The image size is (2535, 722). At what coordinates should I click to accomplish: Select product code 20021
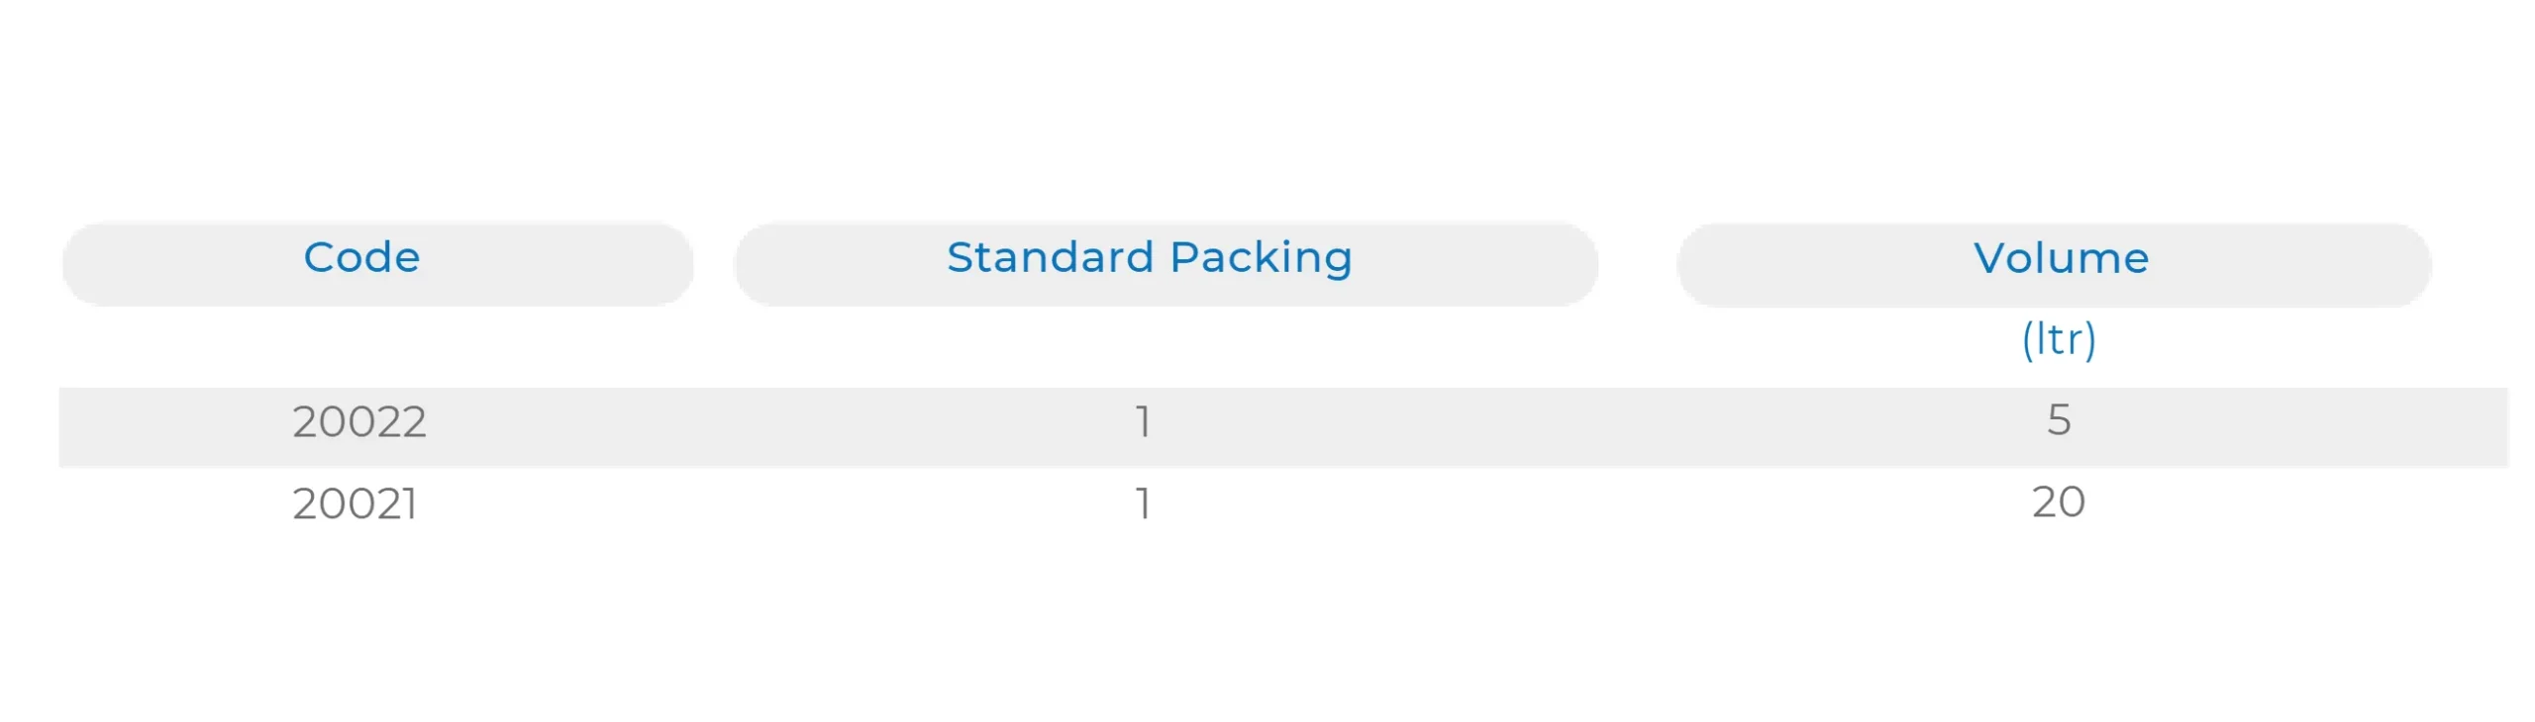coord(355,504)
